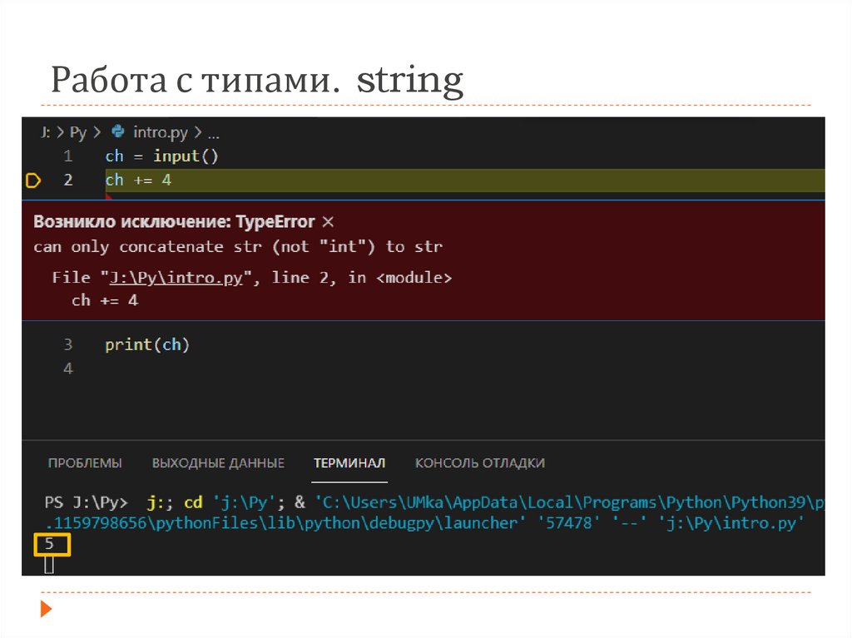
Task: Click the J: drive breadcrumb item
Action: pyautogui.click(x=46, y=132)
